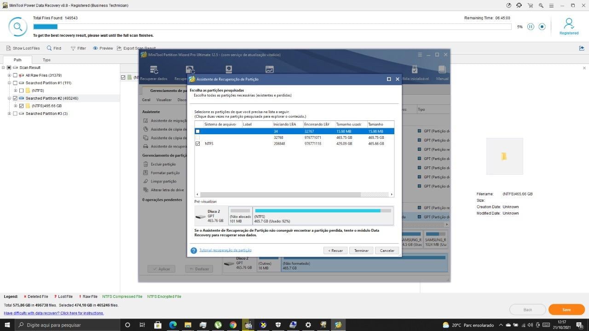Check the (NTFS) folder checkbox under Partition #1

(x=21, y=91)
